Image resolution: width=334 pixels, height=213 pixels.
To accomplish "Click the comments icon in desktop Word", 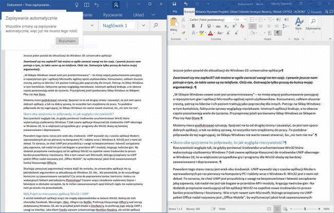I will coord(331,12).
